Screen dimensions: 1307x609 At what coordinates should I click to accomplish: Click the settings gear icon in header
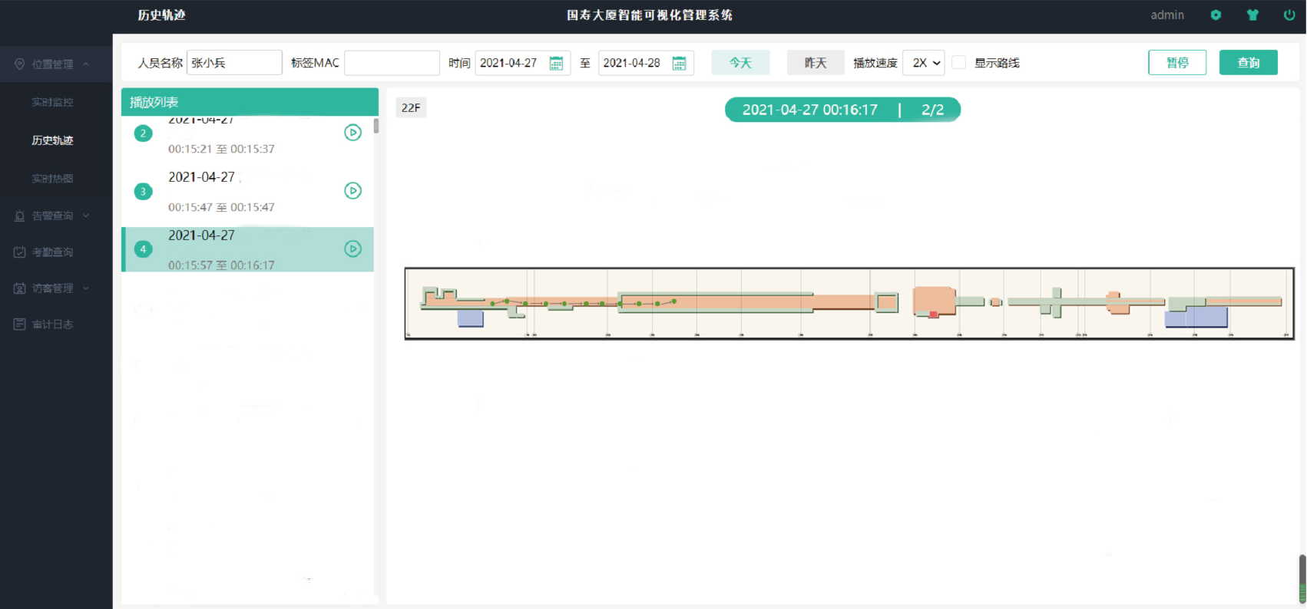tap(1216, 15)
